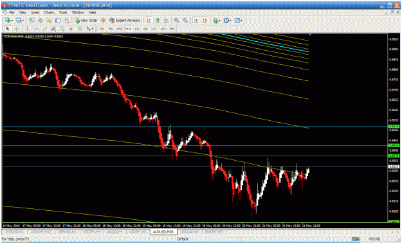Draw a vertical line tool

point(27,29)
